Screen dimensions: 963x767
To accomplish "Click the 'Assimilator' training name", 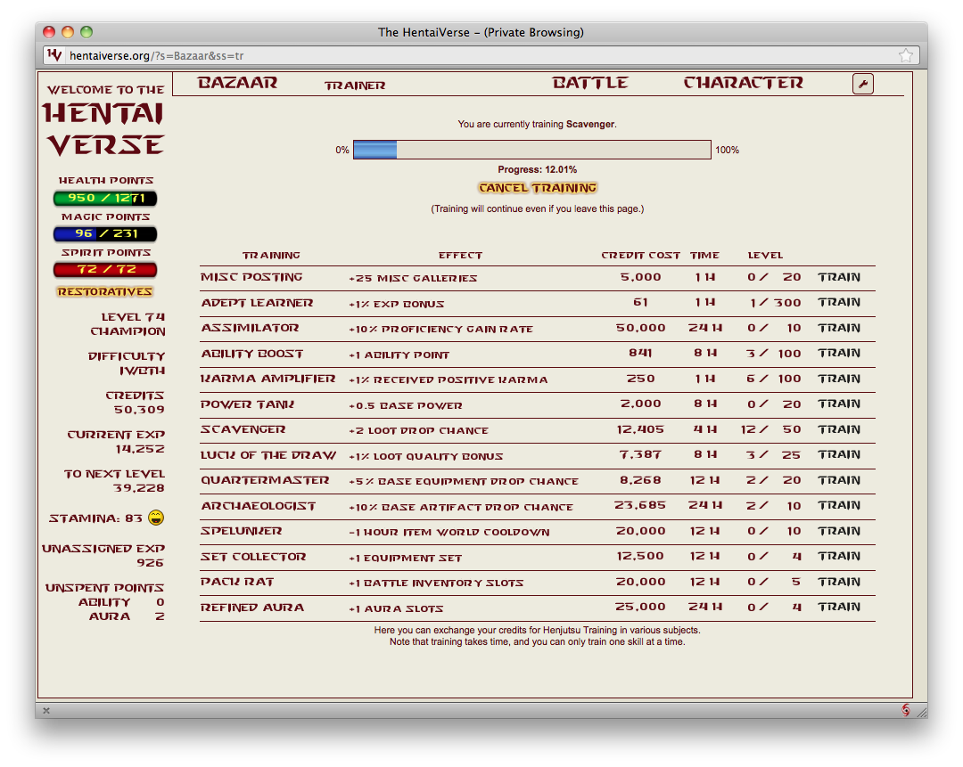I will coord(250,329).
